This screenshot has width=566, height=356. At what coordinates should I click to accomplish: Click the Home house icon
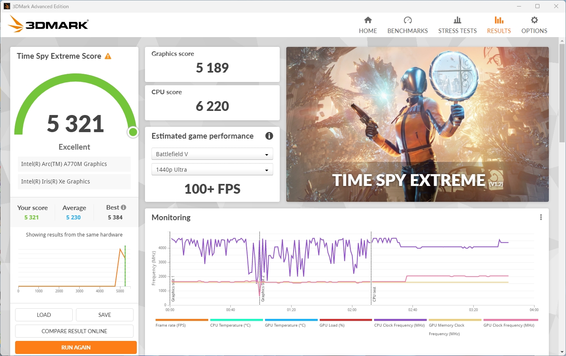(x=368, y=20)
